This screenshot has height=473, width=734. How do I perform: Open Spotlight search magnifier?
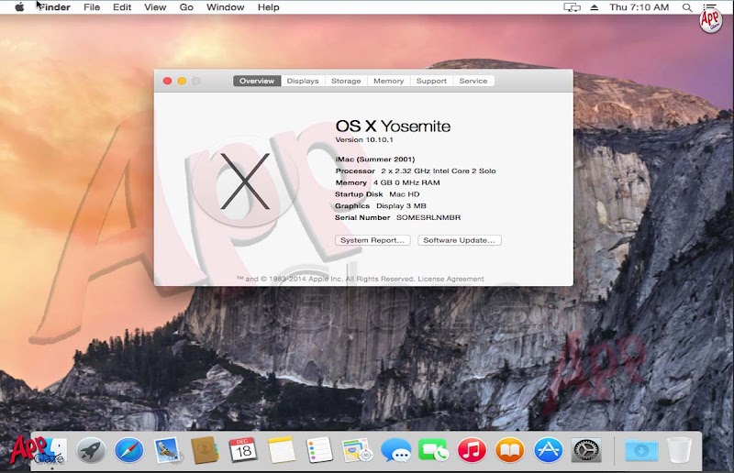point(686,7)
